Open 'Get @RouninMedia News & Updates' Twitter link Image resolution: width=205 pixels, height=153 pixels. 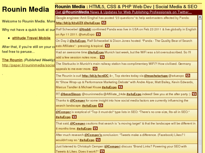tap(124, 12)
